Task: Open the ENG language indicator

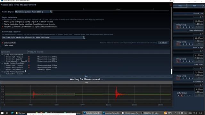Action: click(190, 113)
